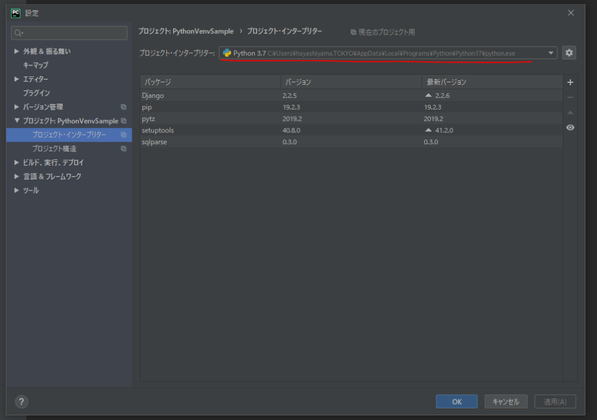Click the パッケージ column header
The image size is (597, 420).
210,82
